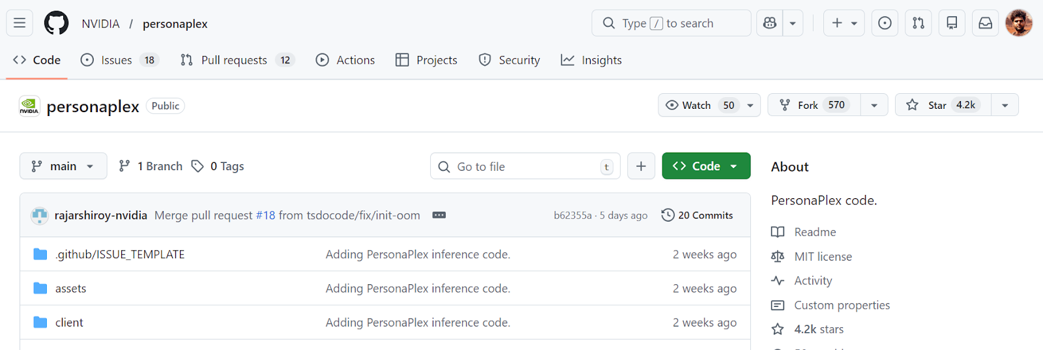Screen dimensions: 1043x350
Task: Open the personaplex repository title link
Action: tap(93, 106)
